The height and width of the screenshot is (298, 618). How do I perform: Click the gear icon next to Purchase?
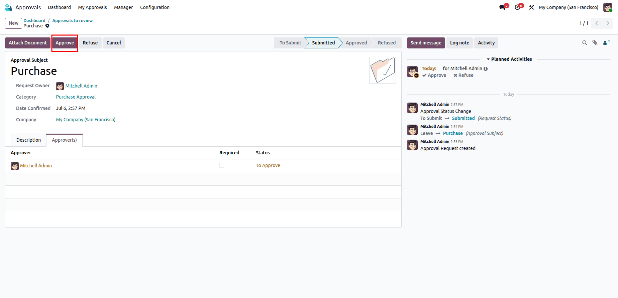(x=47, y=26)
